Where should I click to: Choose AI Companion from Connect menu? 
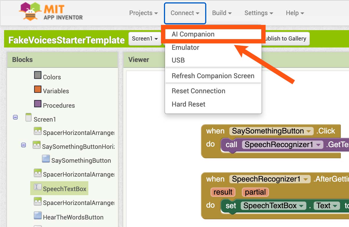point(213,34)
